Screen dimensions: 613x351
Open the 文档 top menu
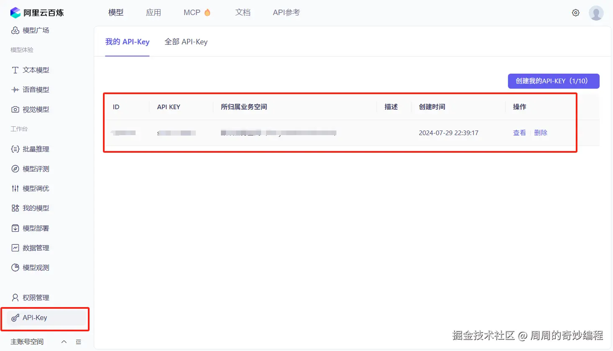pos(243,13)
